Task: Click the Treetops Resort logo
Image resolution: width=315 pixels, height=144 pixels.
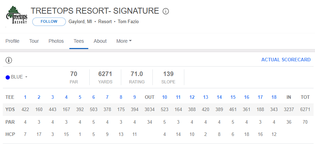Action: point(17,15)
